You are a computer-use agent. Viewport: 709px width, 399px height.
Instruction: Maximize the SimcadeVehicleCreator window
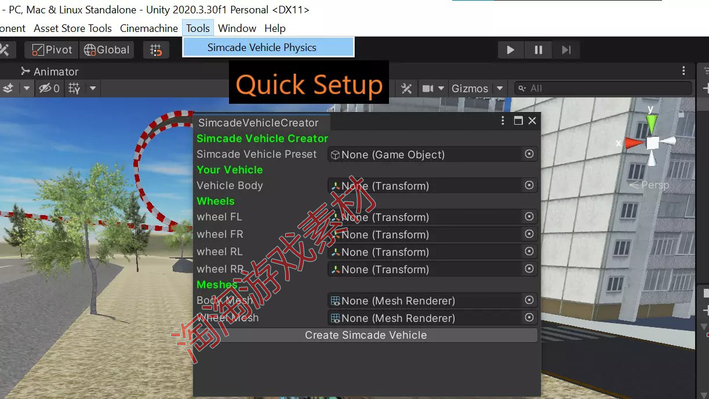pyautogui.click(x=518, y=121)
